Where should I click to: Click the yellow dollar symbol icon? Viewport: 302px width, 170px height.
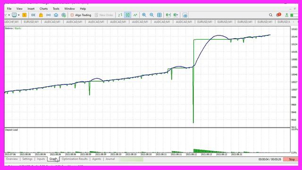pos(24,15)
